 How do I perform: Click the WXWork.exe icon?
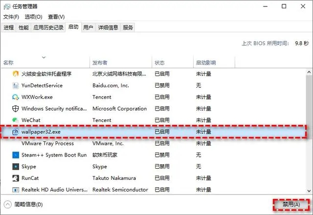(x=16, y=97)
